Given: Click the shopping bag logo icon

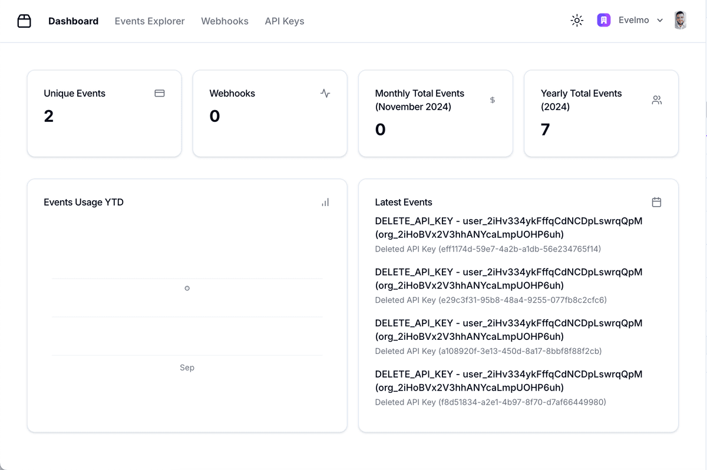Looking at the screenshot, I should (24, 20).
